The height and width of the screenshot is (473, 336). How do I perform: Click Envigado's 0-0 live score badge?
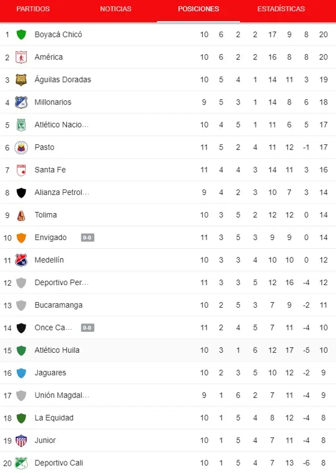[x=88, y=238]
